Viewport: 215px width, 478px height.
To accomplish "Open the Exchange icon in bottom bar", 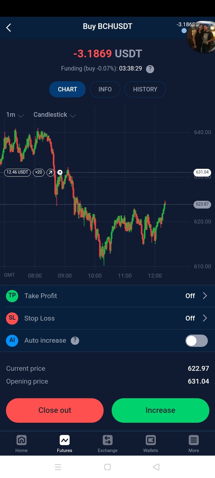I will pyautogui.click(x=107, y=440).
